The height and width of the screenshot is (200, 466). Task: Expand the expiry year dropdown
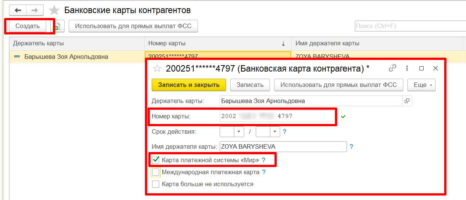coord(275,131)
